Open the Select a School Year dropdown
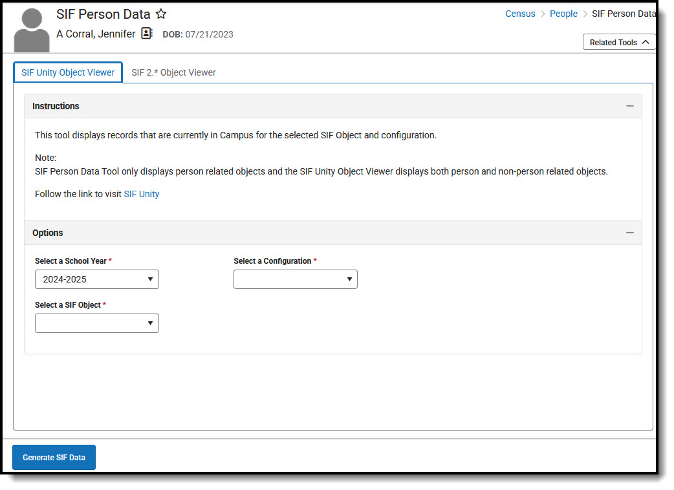674x490 pixels. click(97, 279)
